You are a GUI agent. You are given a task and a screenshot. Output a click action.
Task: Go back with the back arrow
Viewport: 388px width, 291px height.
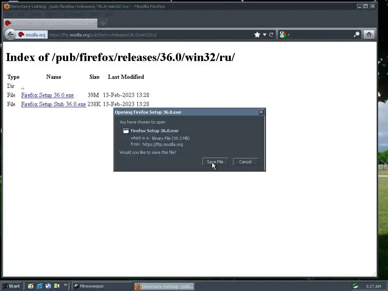(x=10, y=34)
